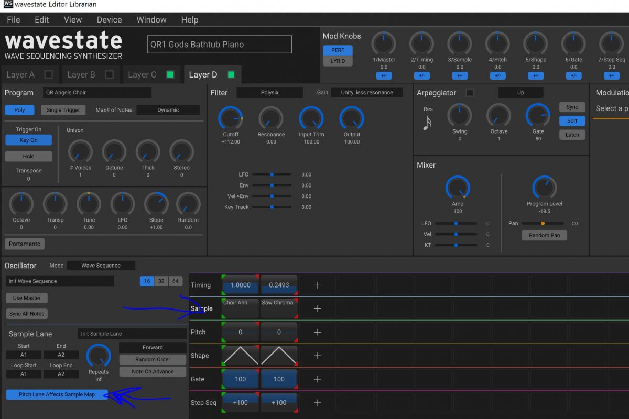Open the Arpeggiator pattern dropdown showing Up
Screen dimensions: 629x419
click(520, 93)
